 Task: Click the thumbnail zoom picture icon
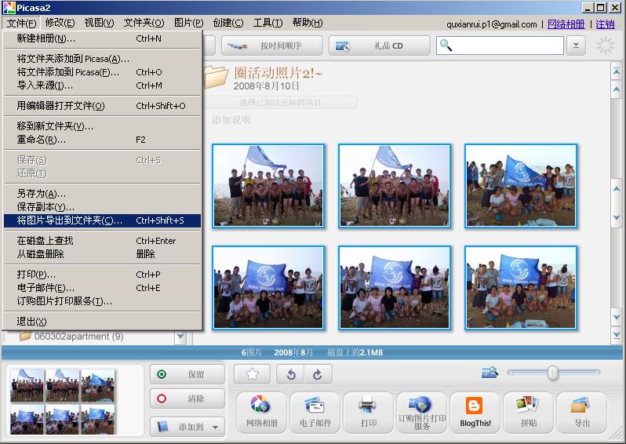(x=490, y=373)
